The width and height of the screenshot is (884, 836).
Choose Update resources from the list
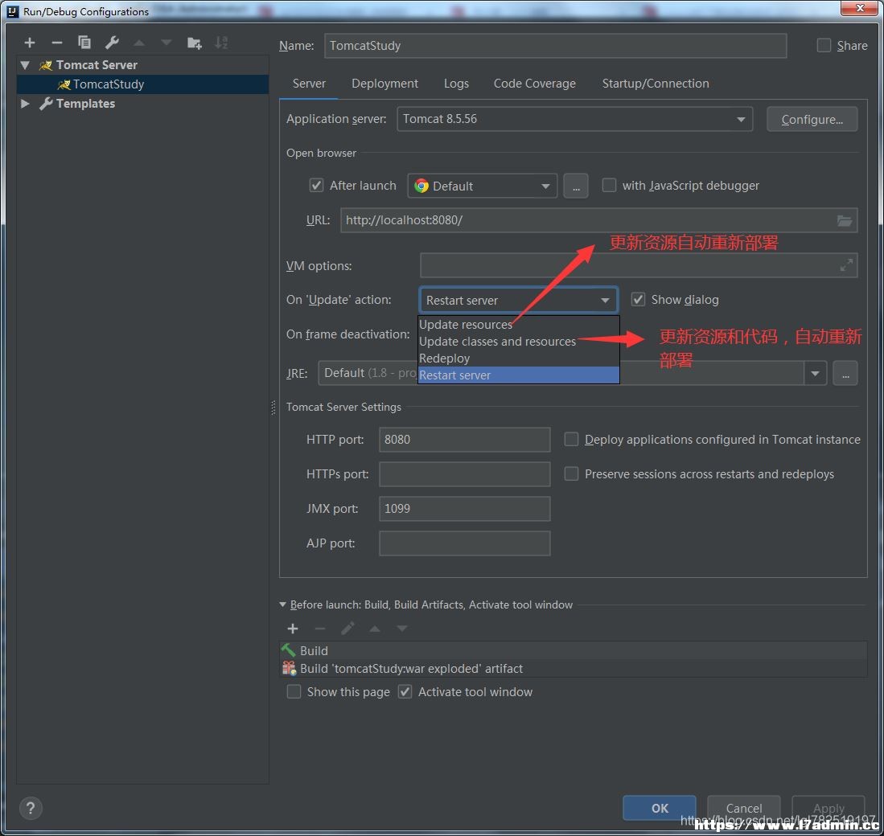(x=519, y=325)
